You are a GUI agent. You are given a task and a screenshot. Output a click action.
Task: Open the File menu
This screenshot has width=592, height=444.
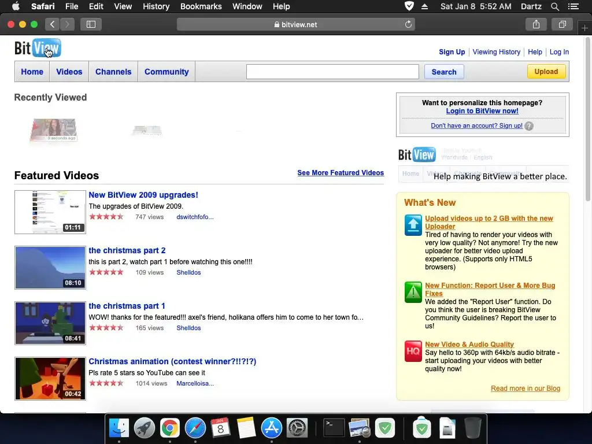tap(71, 6)
